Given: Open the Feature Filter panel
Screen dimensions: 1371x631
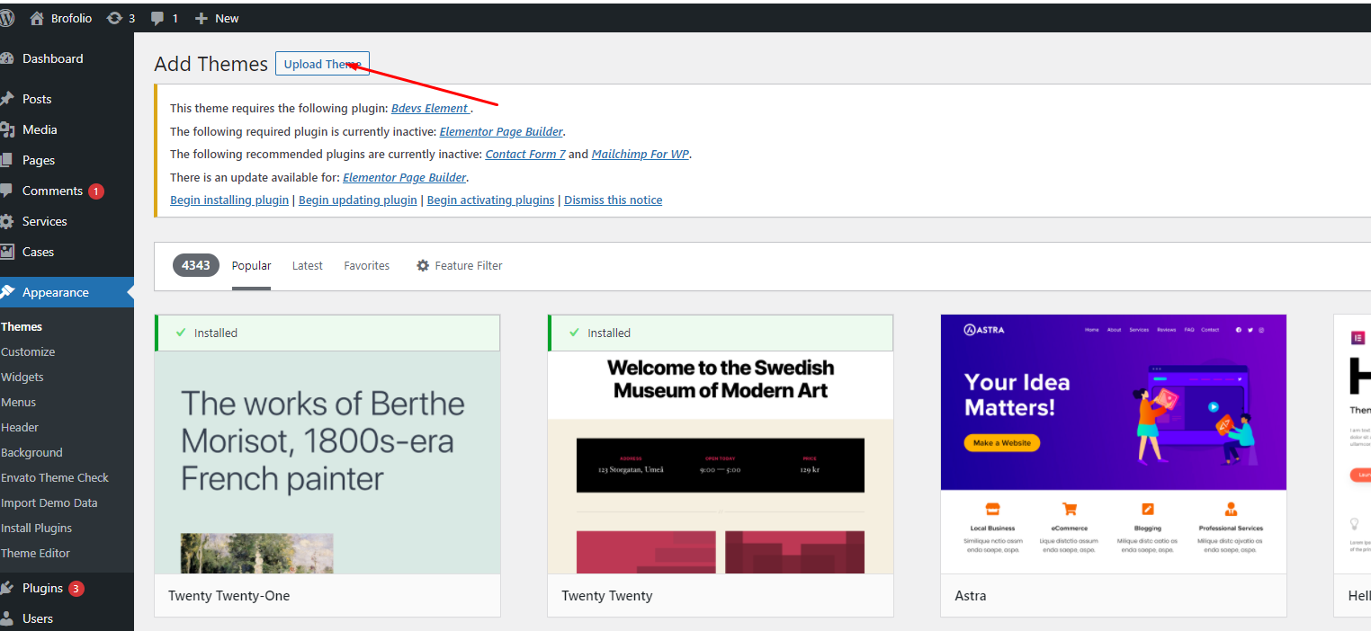Looking at the screenshot, I should pyautogui.click(x=459, y=265).
